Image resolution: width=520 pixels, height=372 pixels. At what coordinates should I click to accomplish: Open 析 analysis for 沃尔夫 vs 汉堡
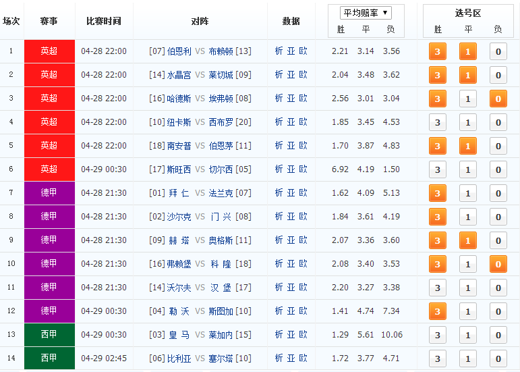click(x=279, y=288)
